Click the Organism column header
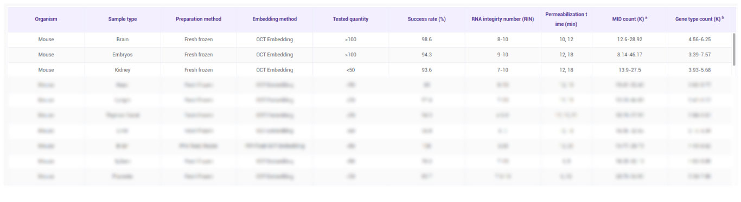741x202 pixels. click(x=46, y=19)
